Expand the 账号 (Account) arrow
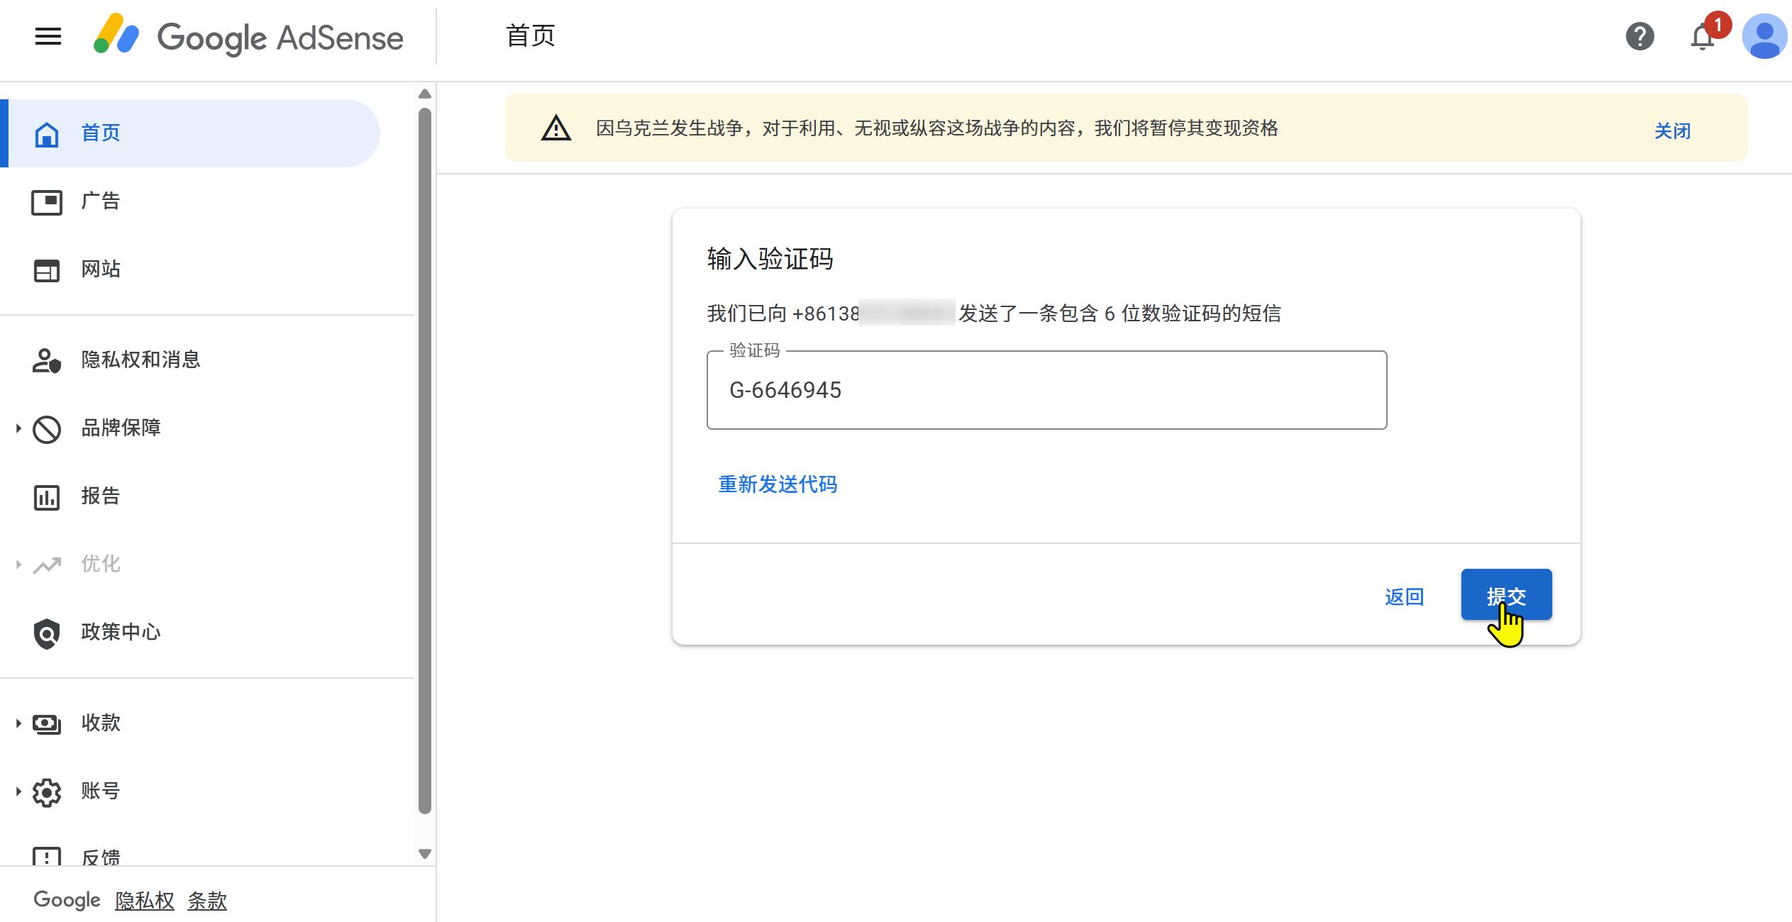This screenshot has height=922, width=1792. (x=18, y=792)
